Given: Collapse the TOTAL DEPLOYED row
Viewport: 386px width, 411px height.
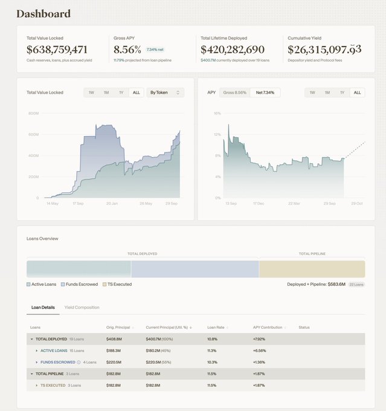Looking at the screenshot, I should click(31, 339).
